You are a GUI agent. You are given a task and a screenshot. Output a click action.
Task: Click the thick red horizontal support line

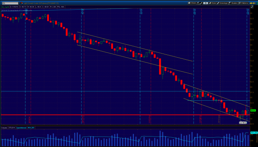125,115
